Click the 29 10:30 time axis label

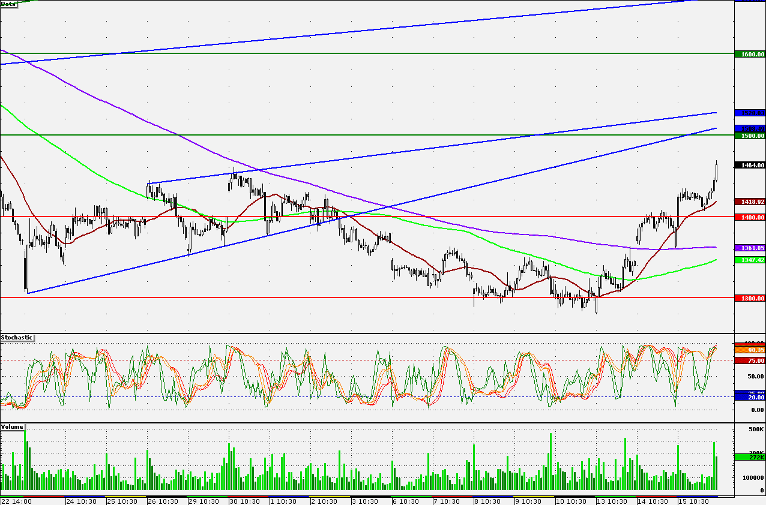204,501
